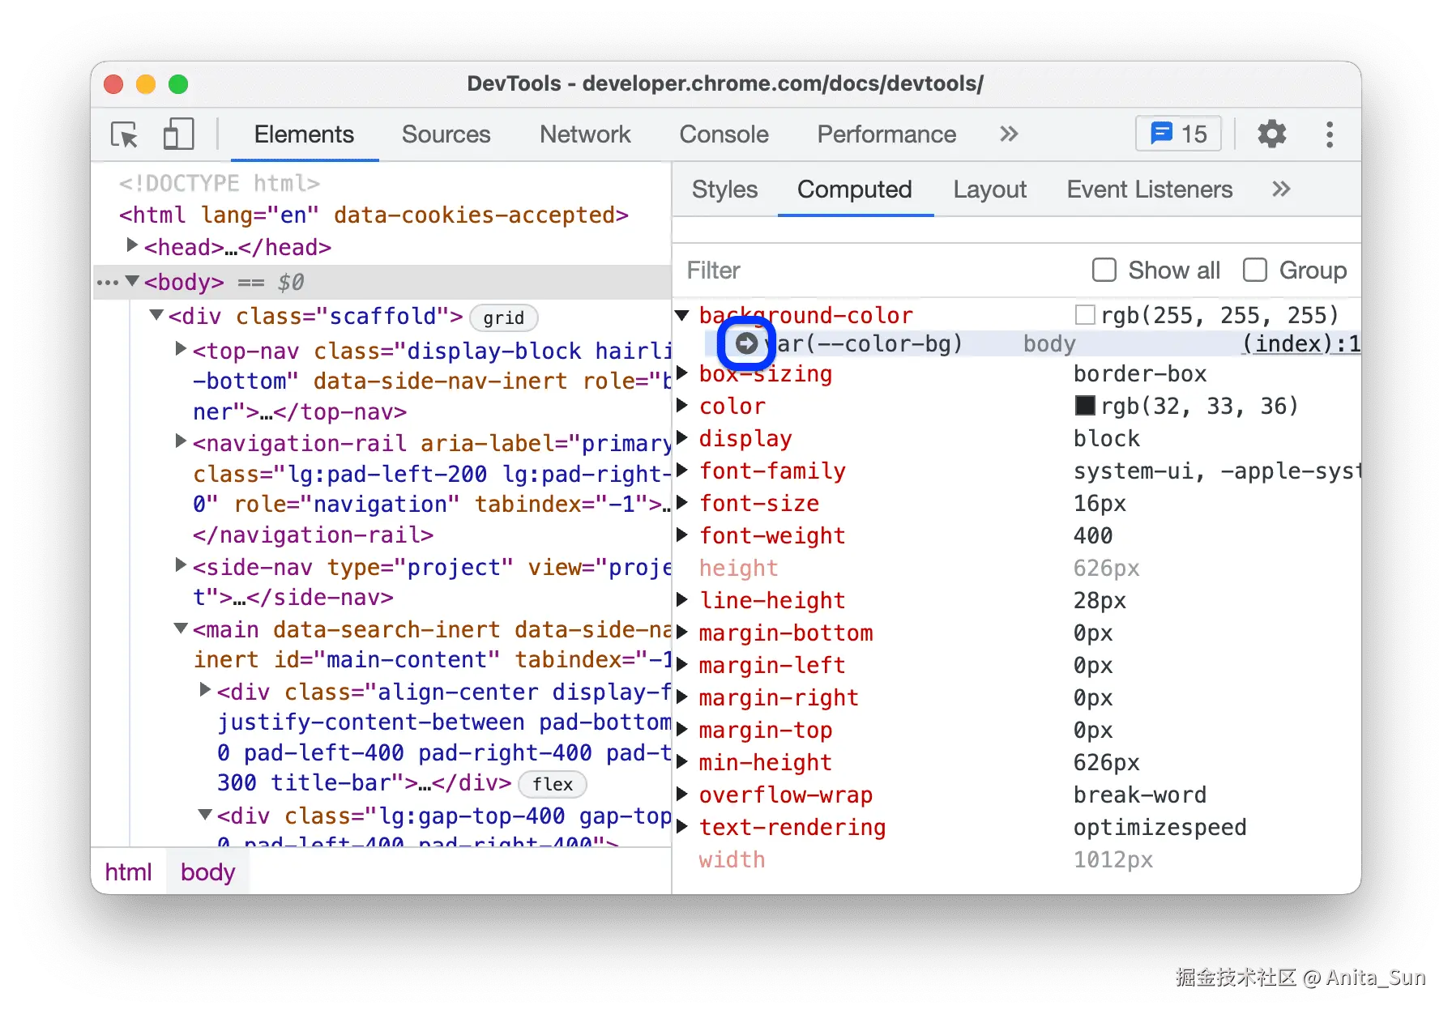Enable the Group checkbox
Image resolution: width=1452 pixels, height=1014 pixels.
click(x=1254, y=270)
